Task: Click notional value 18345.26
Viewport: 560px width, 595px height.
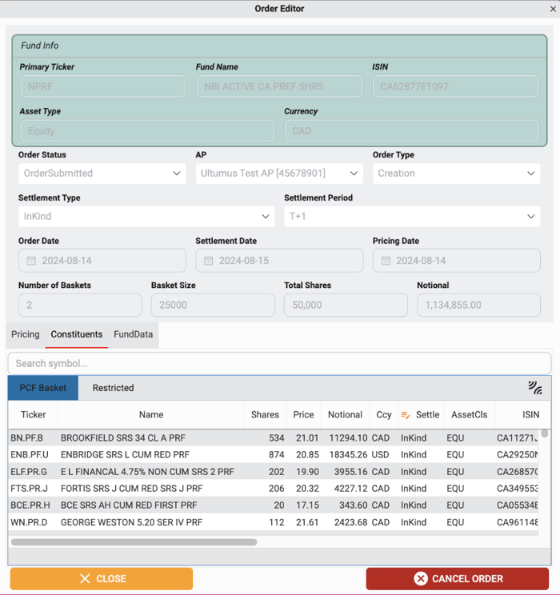Action: click(x=348, y=454)
